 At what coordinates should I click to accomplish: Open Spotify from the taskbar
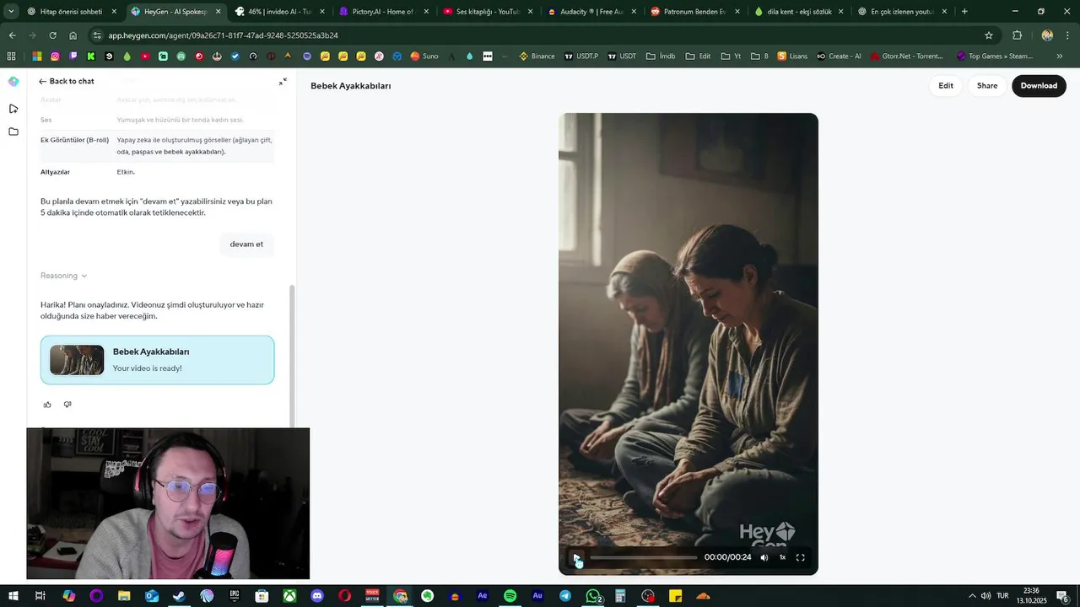coord(510,596)
